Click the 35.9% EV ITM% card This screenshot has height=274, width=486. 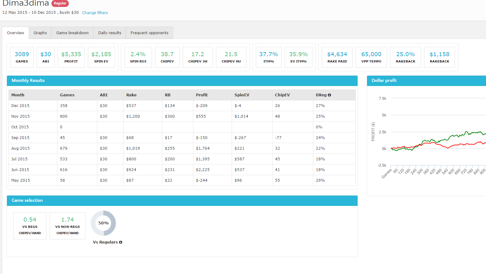[299, 57]
